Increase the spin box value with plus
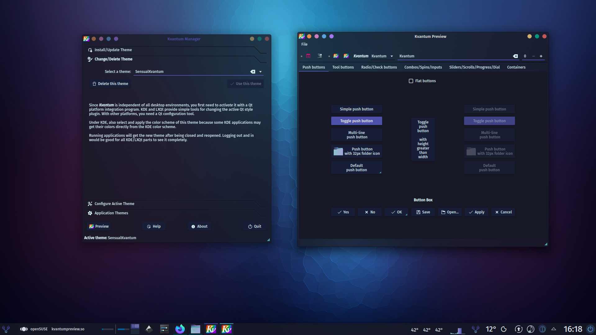Screen dimensions: 596x335 [541, 56]
